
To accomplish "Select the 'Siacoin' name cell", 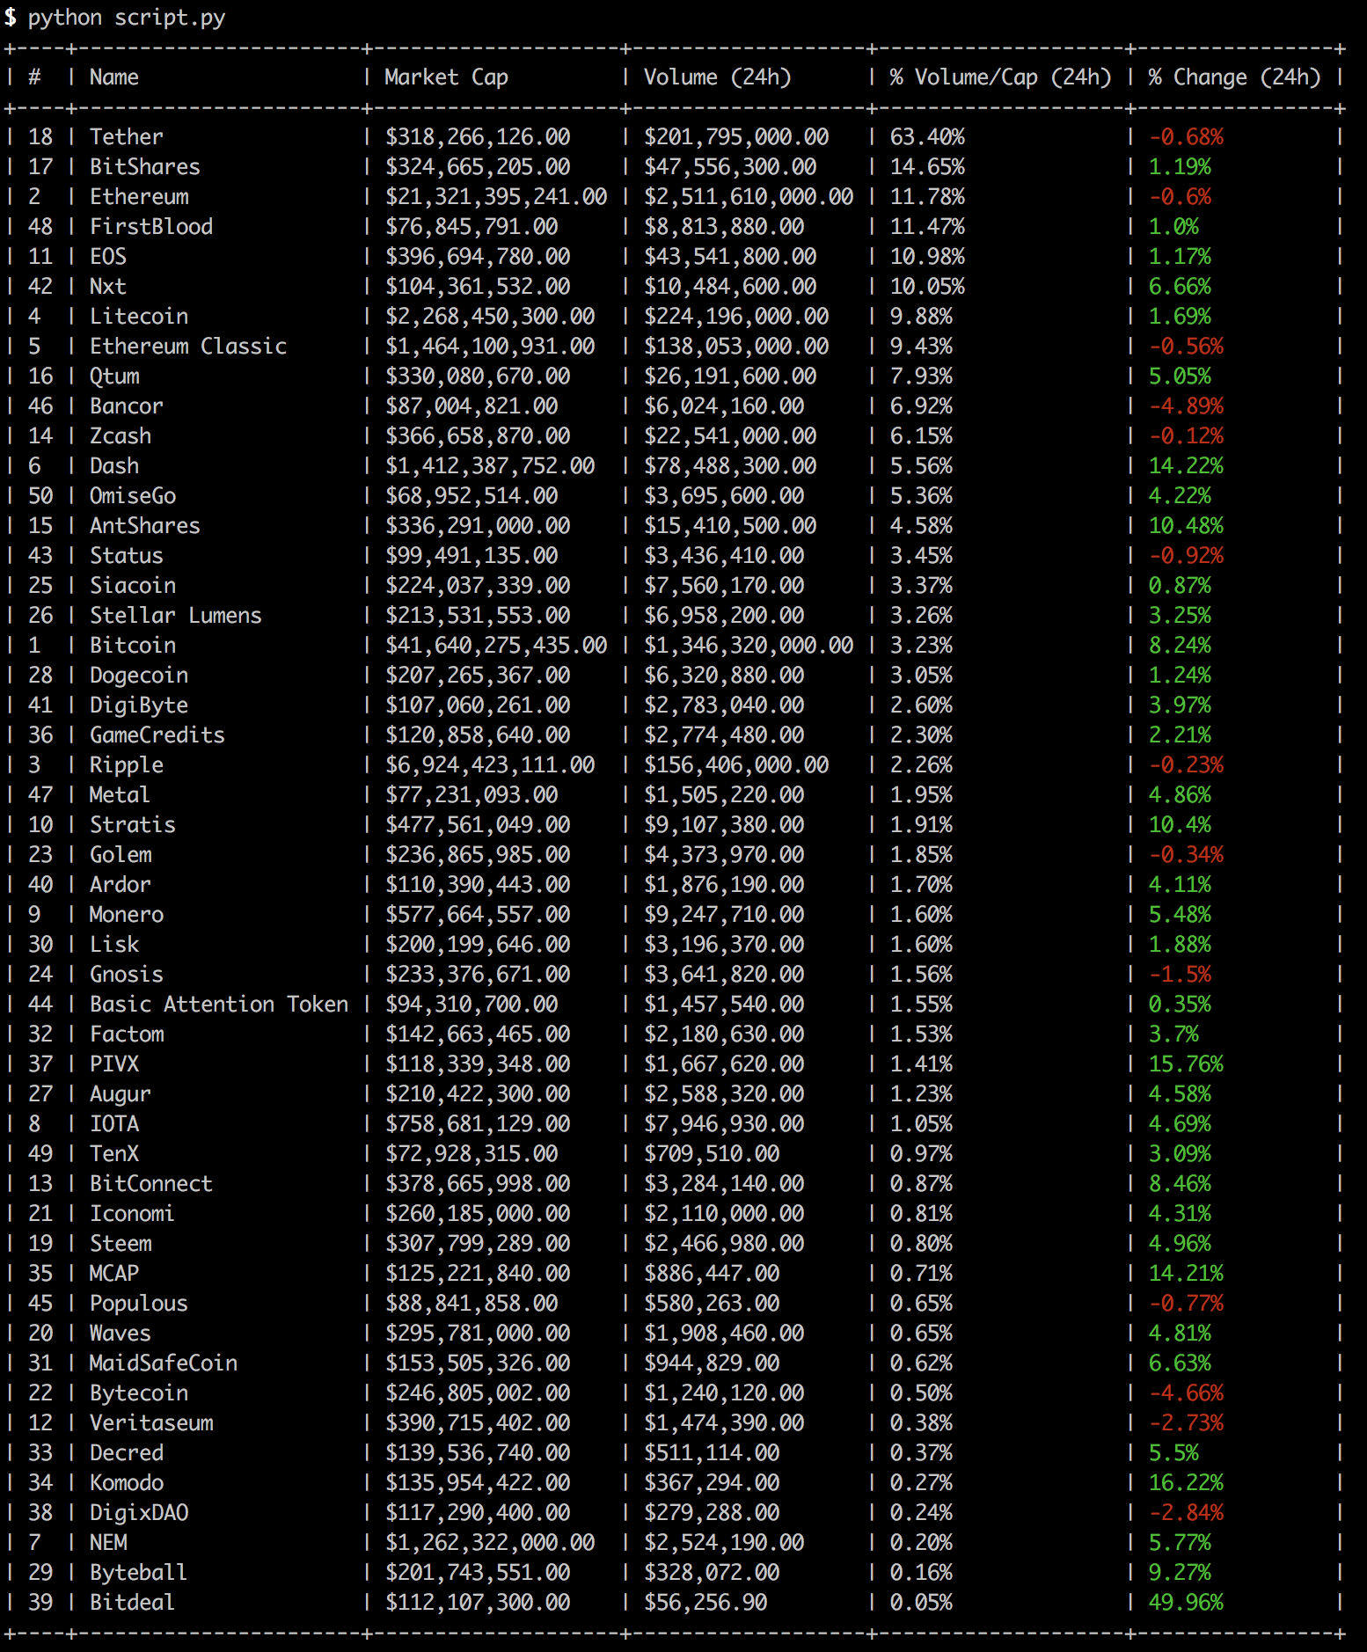I will pos(133,586).
